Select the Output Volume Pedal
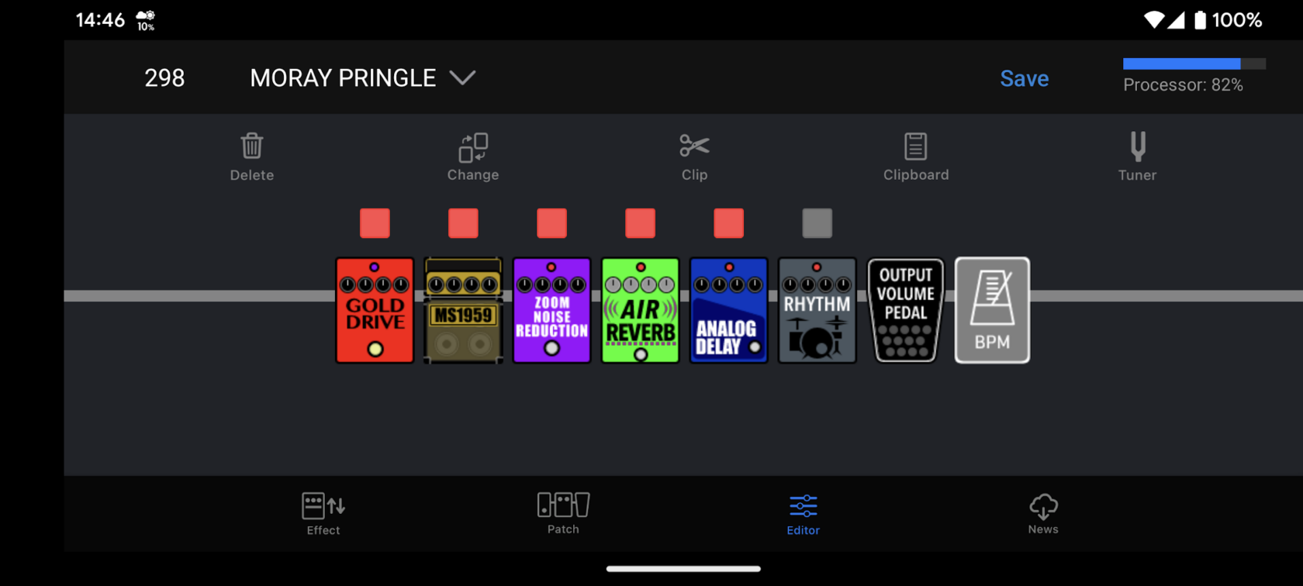This screenshot has width=1303, height=586. [905, 310]
